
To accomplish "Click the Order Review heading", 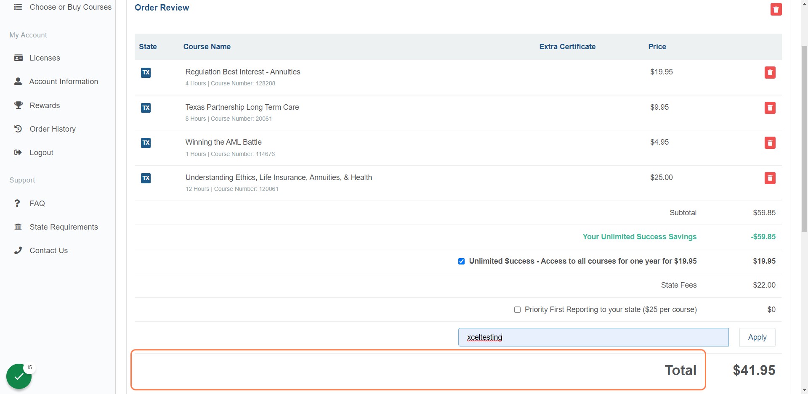I will pos(162,8).
